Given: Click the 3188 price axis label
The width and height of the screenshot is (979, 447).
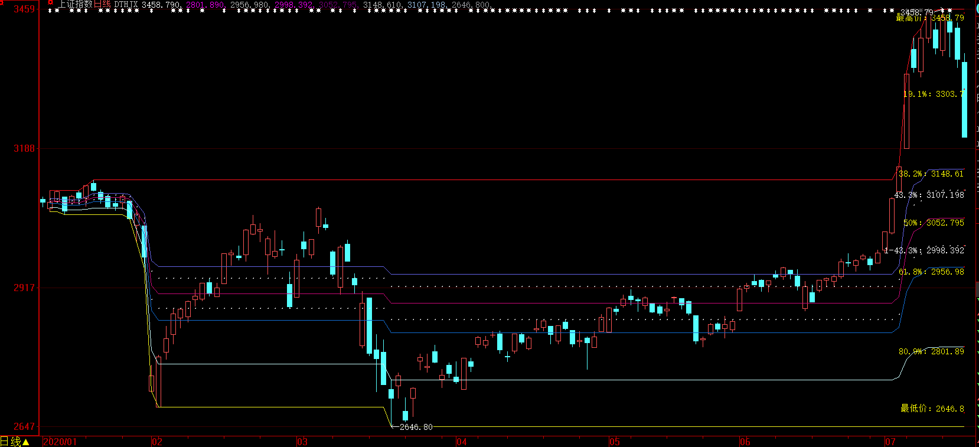Looking at the screenshot, I should pos(24,148).
